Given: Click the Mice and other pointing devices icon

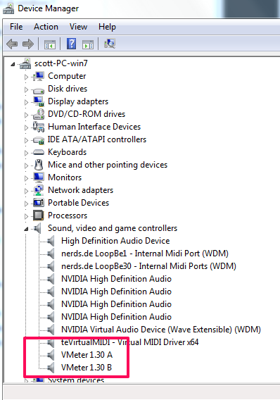Looking at the screenshot, I should 39,165.
